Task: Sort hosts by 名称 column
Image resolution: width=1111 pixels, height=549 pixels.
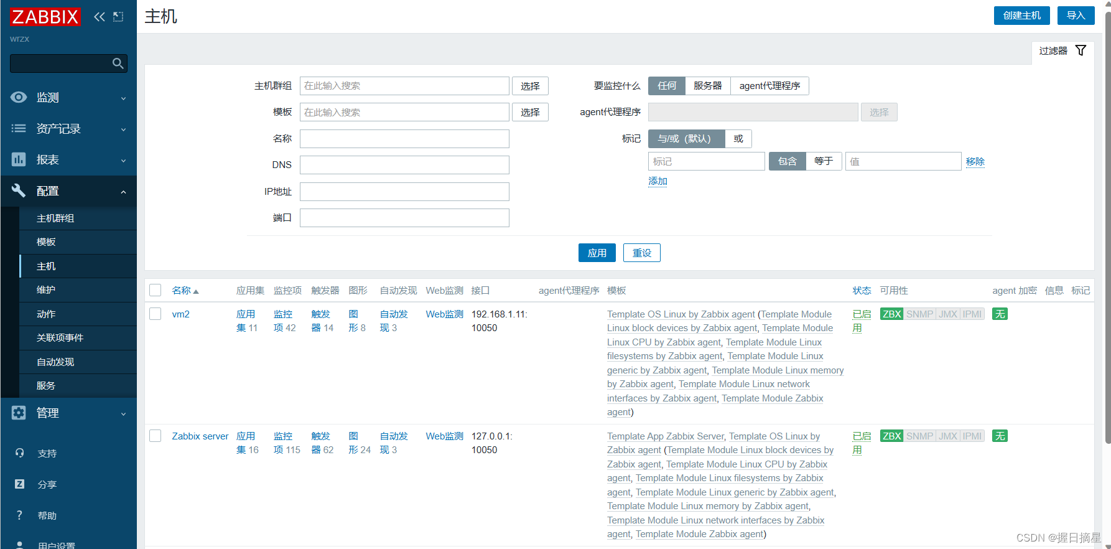Action: [185, 291]
